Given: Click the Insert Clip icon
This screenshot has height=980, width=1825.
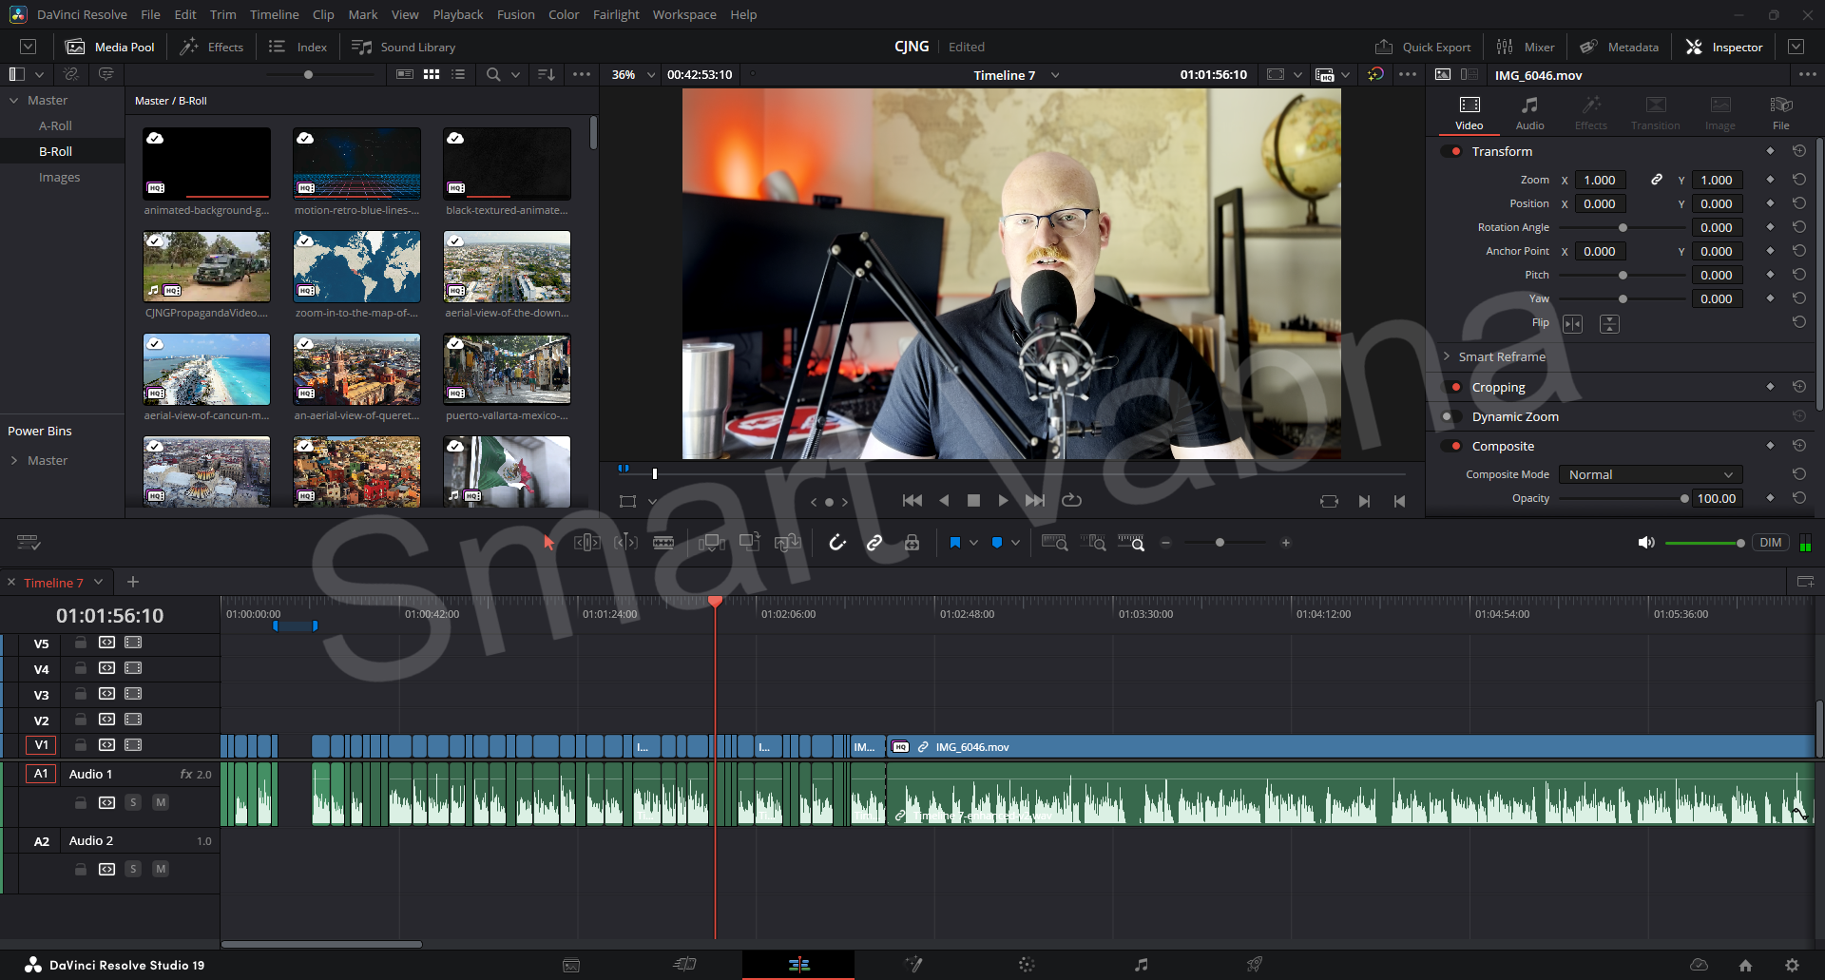Looking at the screenshot, I should [712, 543].
